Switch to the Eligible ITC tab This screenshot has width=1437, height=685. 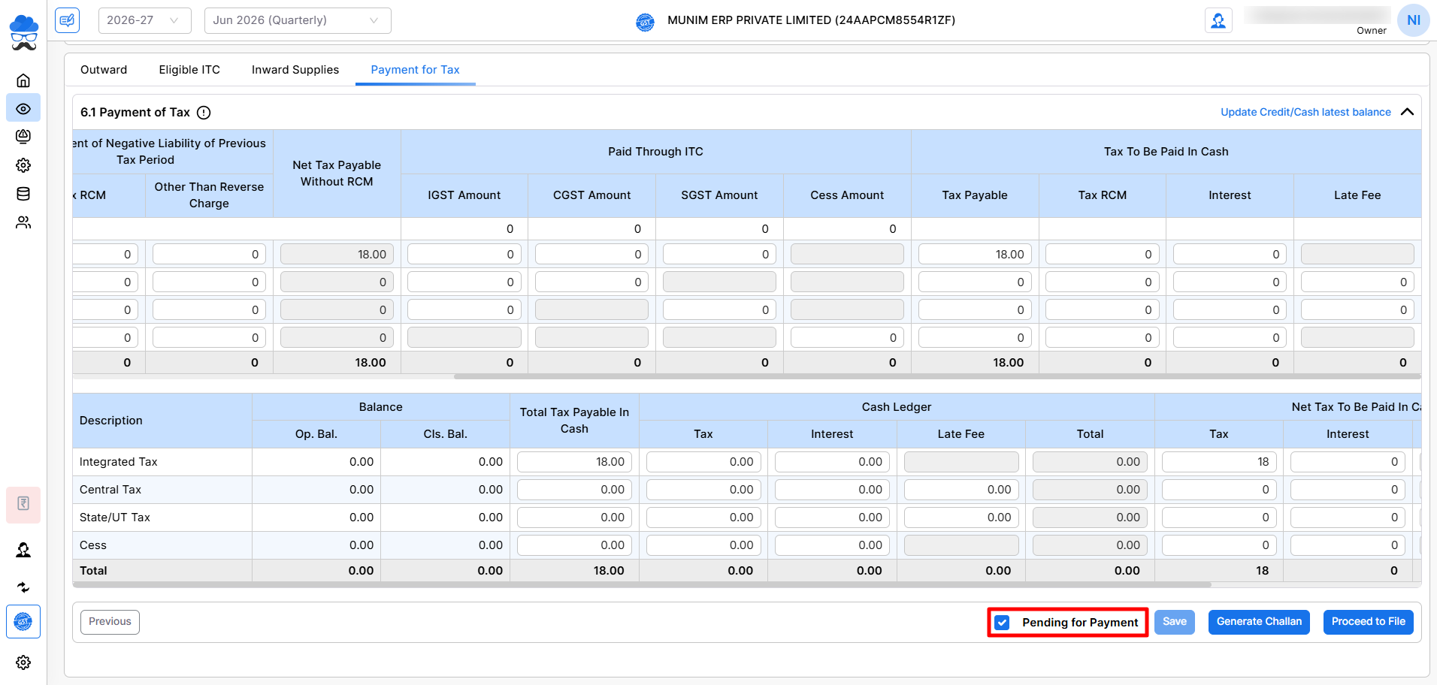click(x=189, y=70)
